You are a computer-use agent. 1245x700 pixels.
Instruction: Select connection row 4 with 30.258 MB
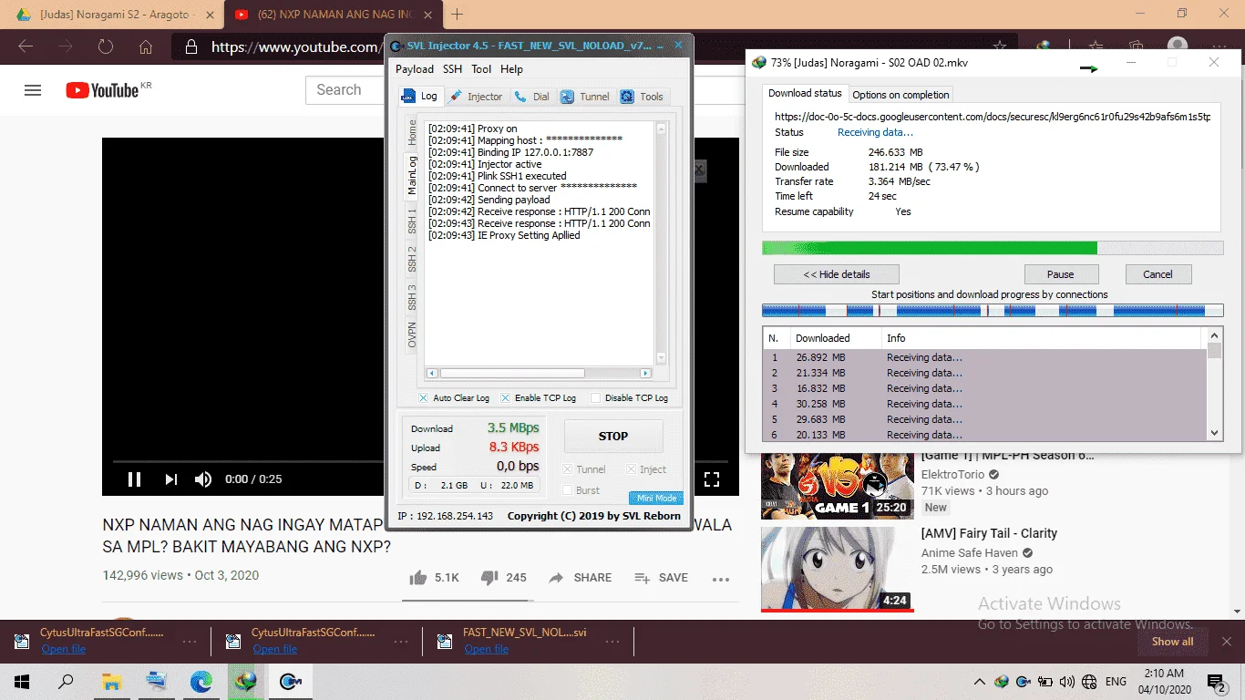click(984, 404)
